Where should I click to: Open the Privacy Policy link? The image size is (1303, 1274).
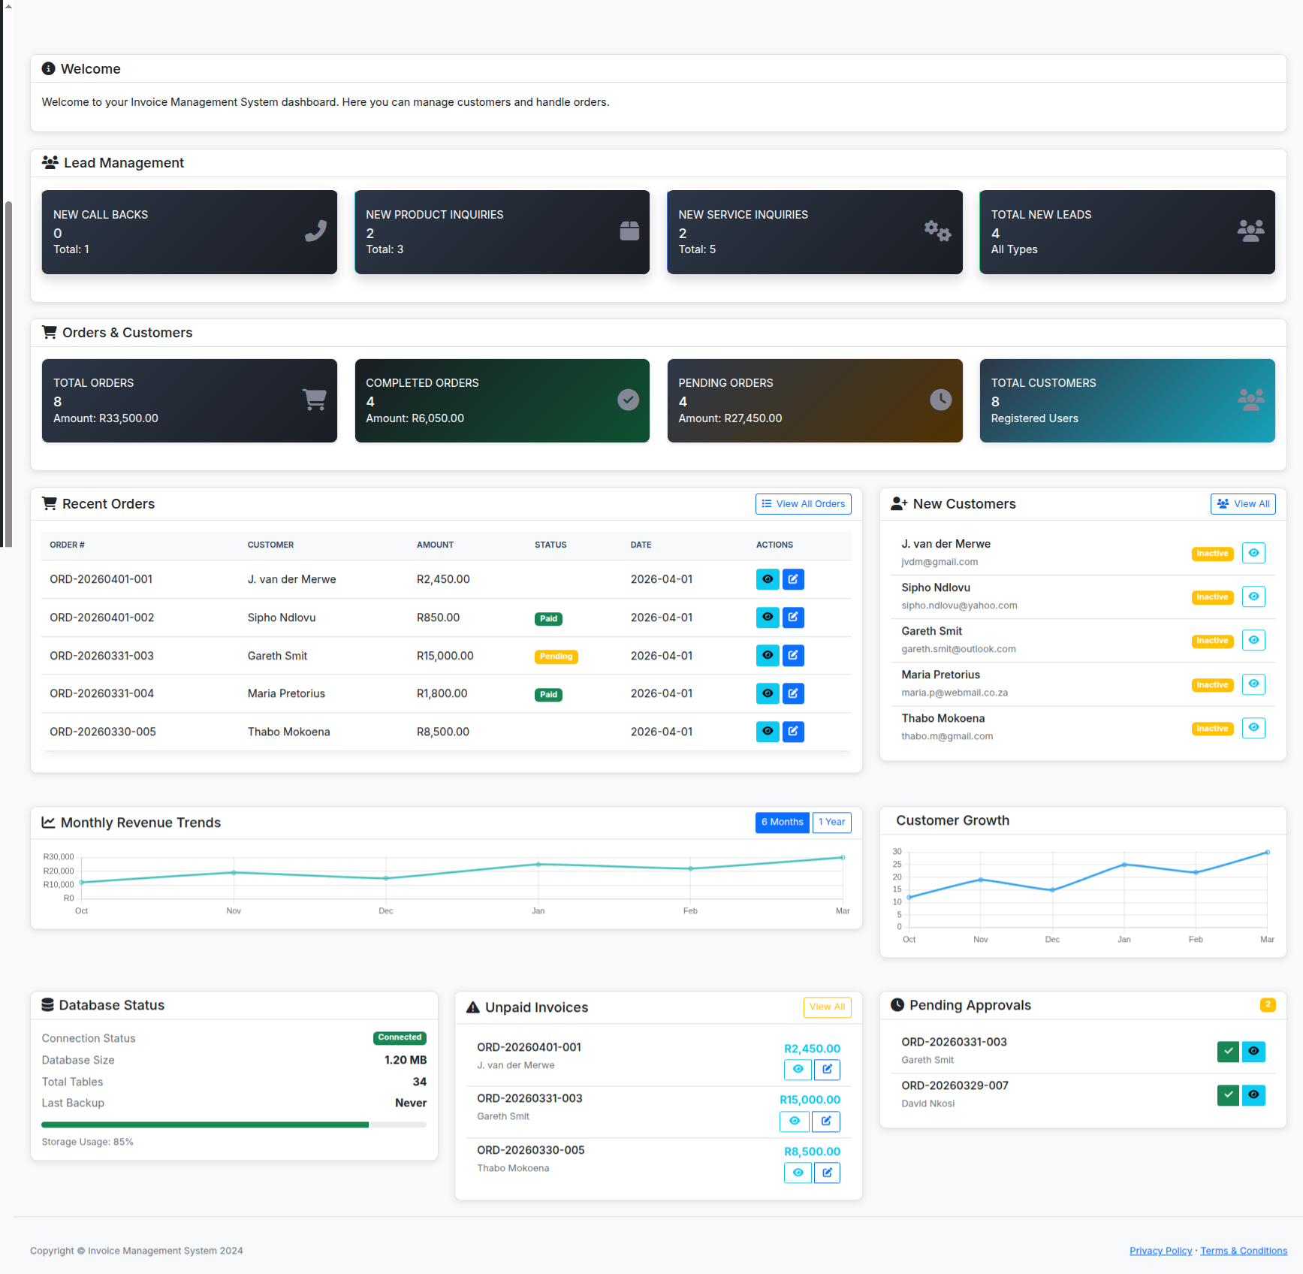tap(1160, 1251)
